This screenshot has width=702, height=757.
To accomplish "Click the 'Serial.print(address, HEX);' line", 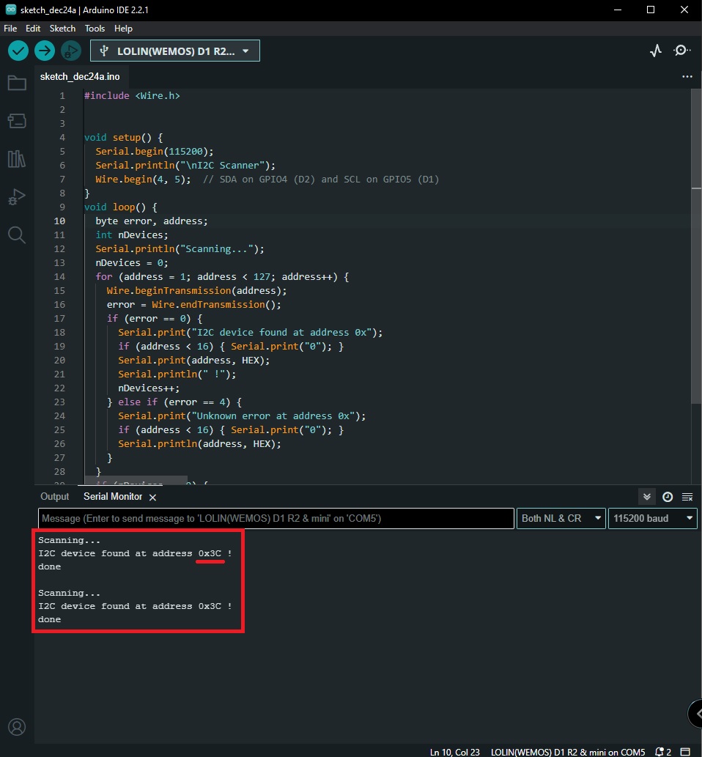I will point(194,360).
